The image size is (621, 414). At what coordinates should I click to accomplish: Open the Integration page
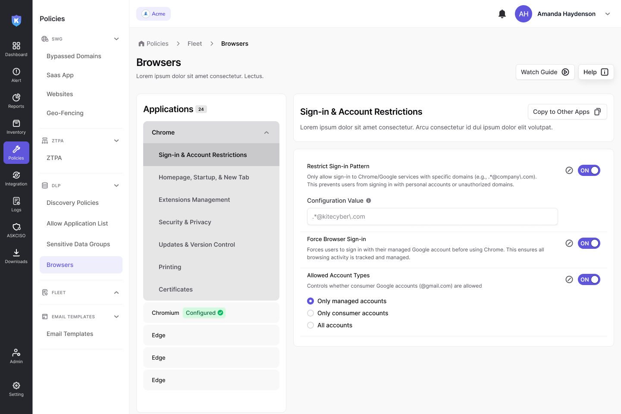pyautogui.click(x=16, y=178)
